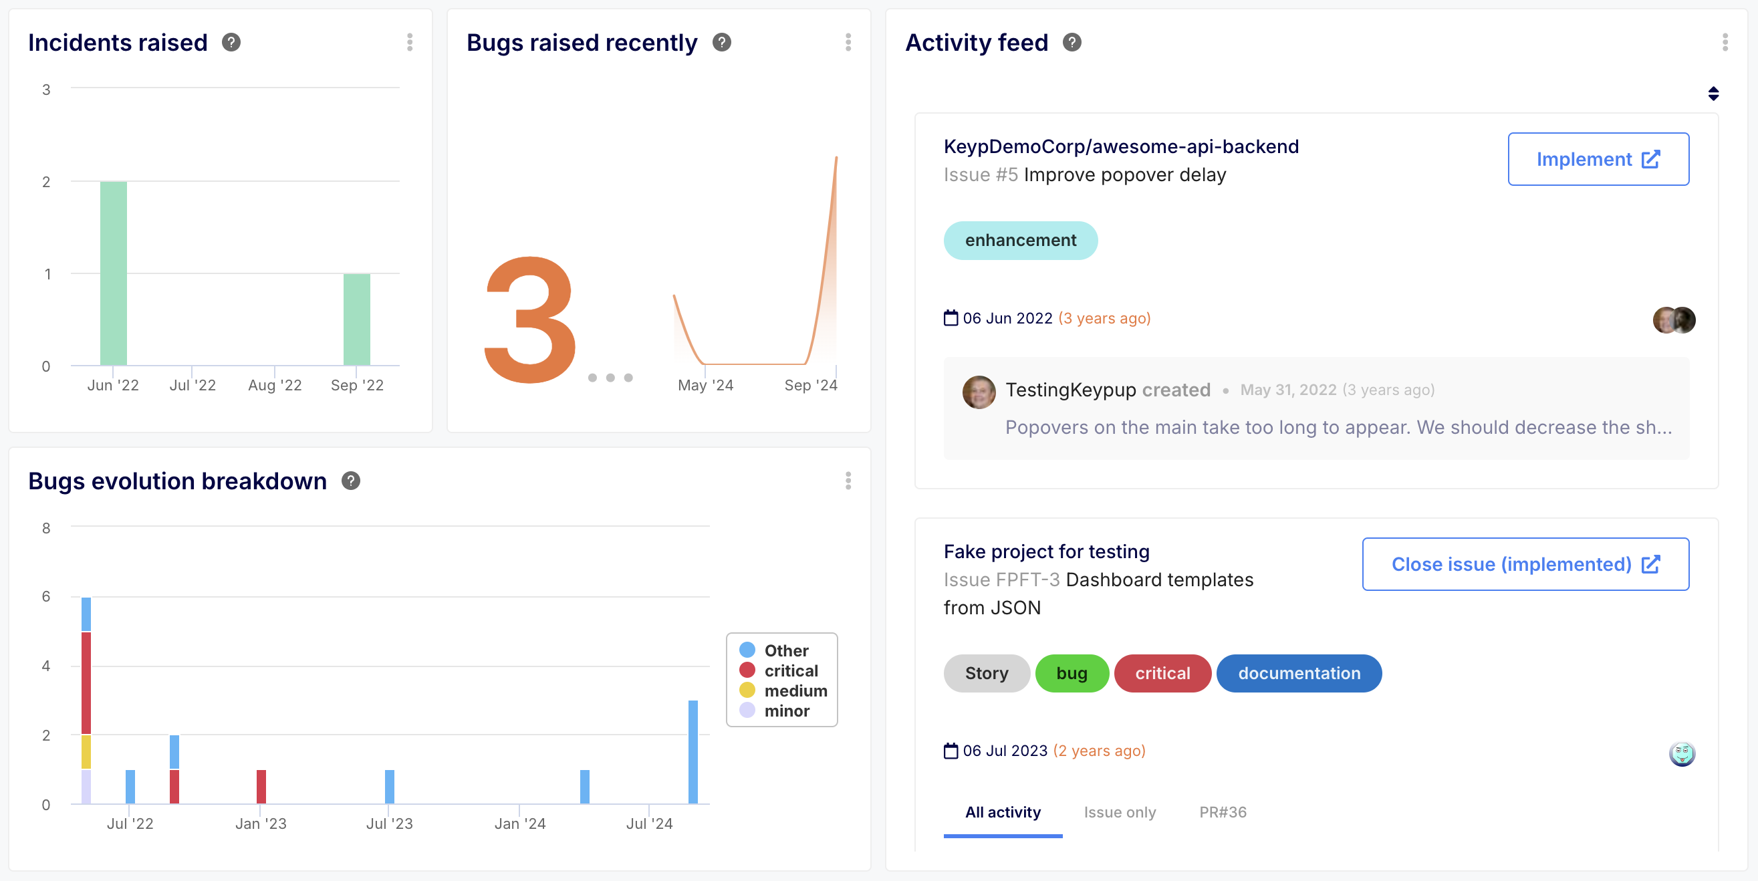Click help icon beside Activity feed
The height and width of the screenshot is (881, 1758).
[x=1072, y=42]
